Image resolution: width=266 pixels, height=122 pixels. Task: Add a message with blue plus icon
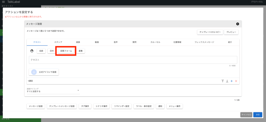coord(231,81)
